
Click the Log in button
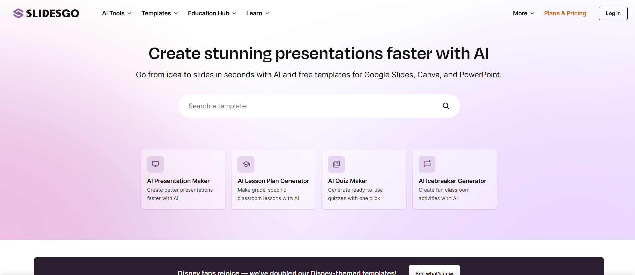click(613, 13)
